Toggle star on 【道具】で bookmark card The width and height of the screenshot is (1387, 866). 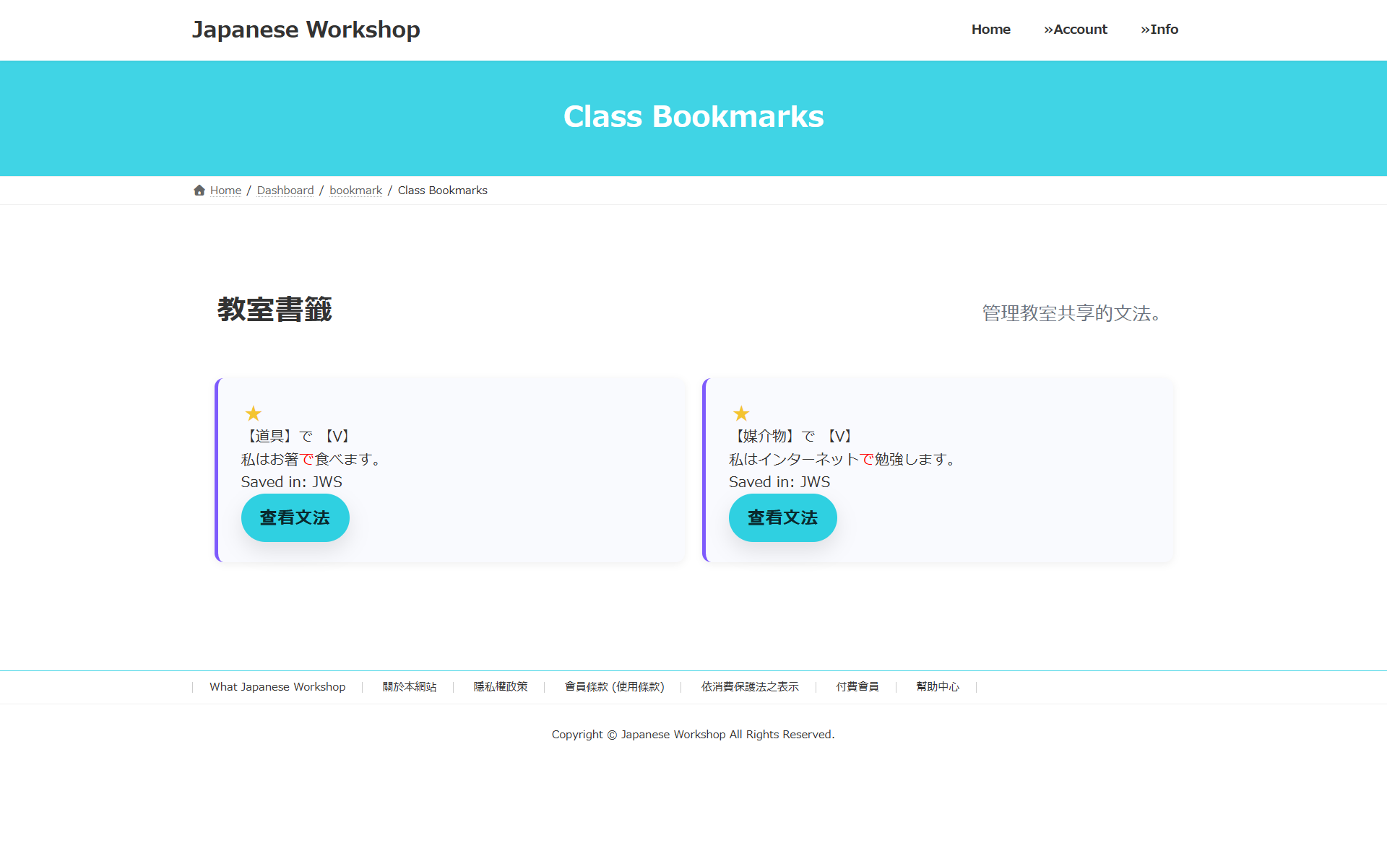point(253,414)
